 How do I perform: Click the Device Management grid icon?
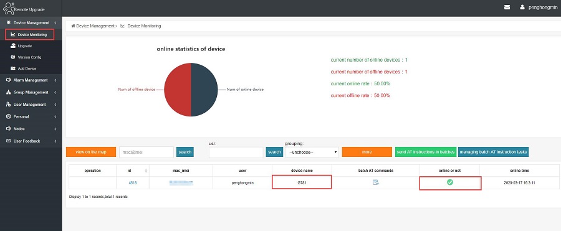[x=9, y=22]
